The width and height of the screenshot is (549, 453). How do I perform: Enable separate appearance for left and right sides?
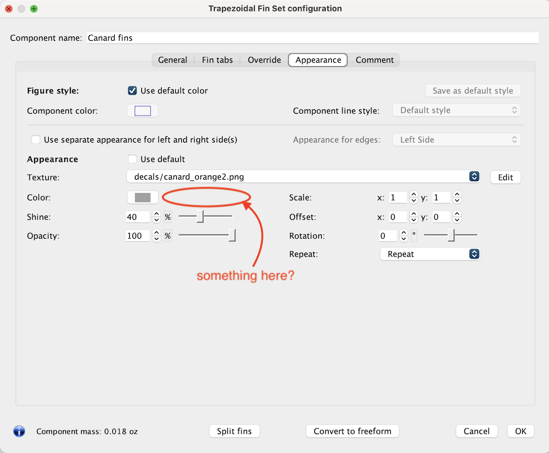coord(36,139)
